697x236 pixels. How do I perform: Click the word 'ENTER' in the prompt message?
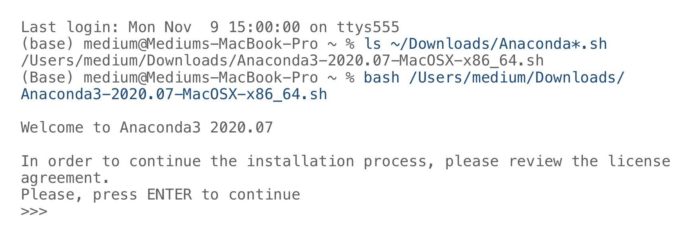point(169,194)
